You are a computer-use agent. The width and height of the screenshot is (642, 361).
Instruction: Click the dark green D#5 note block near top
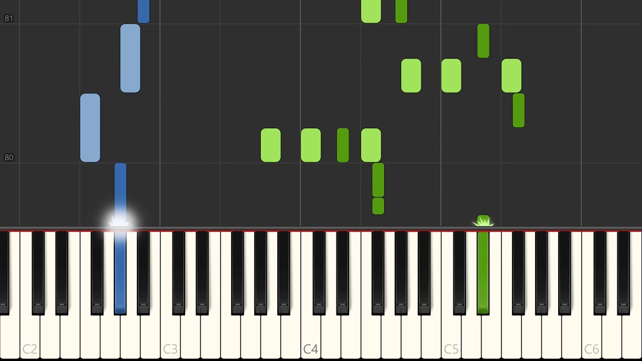click(x=484, y=41)
